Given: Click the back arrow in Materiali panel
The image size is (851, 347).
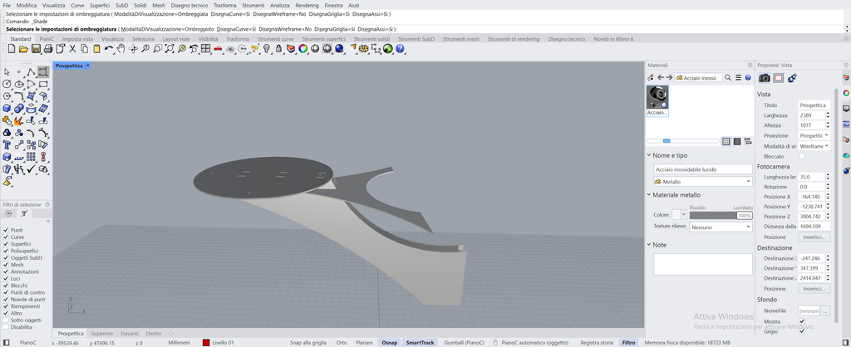Looking at the screenshot, I should tap(660, 77).
